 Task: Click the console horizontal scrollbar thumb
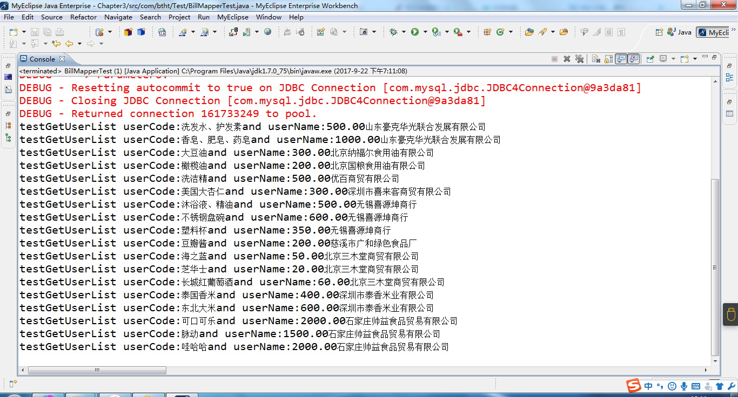click(x=98, y=370)
